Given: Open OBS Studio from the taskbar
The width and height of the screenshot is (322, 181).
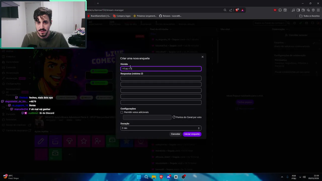Looking at the screenshot, I should point(183,177).
